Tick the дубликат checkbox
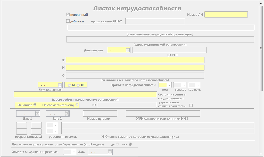 (x=68, y=21)
